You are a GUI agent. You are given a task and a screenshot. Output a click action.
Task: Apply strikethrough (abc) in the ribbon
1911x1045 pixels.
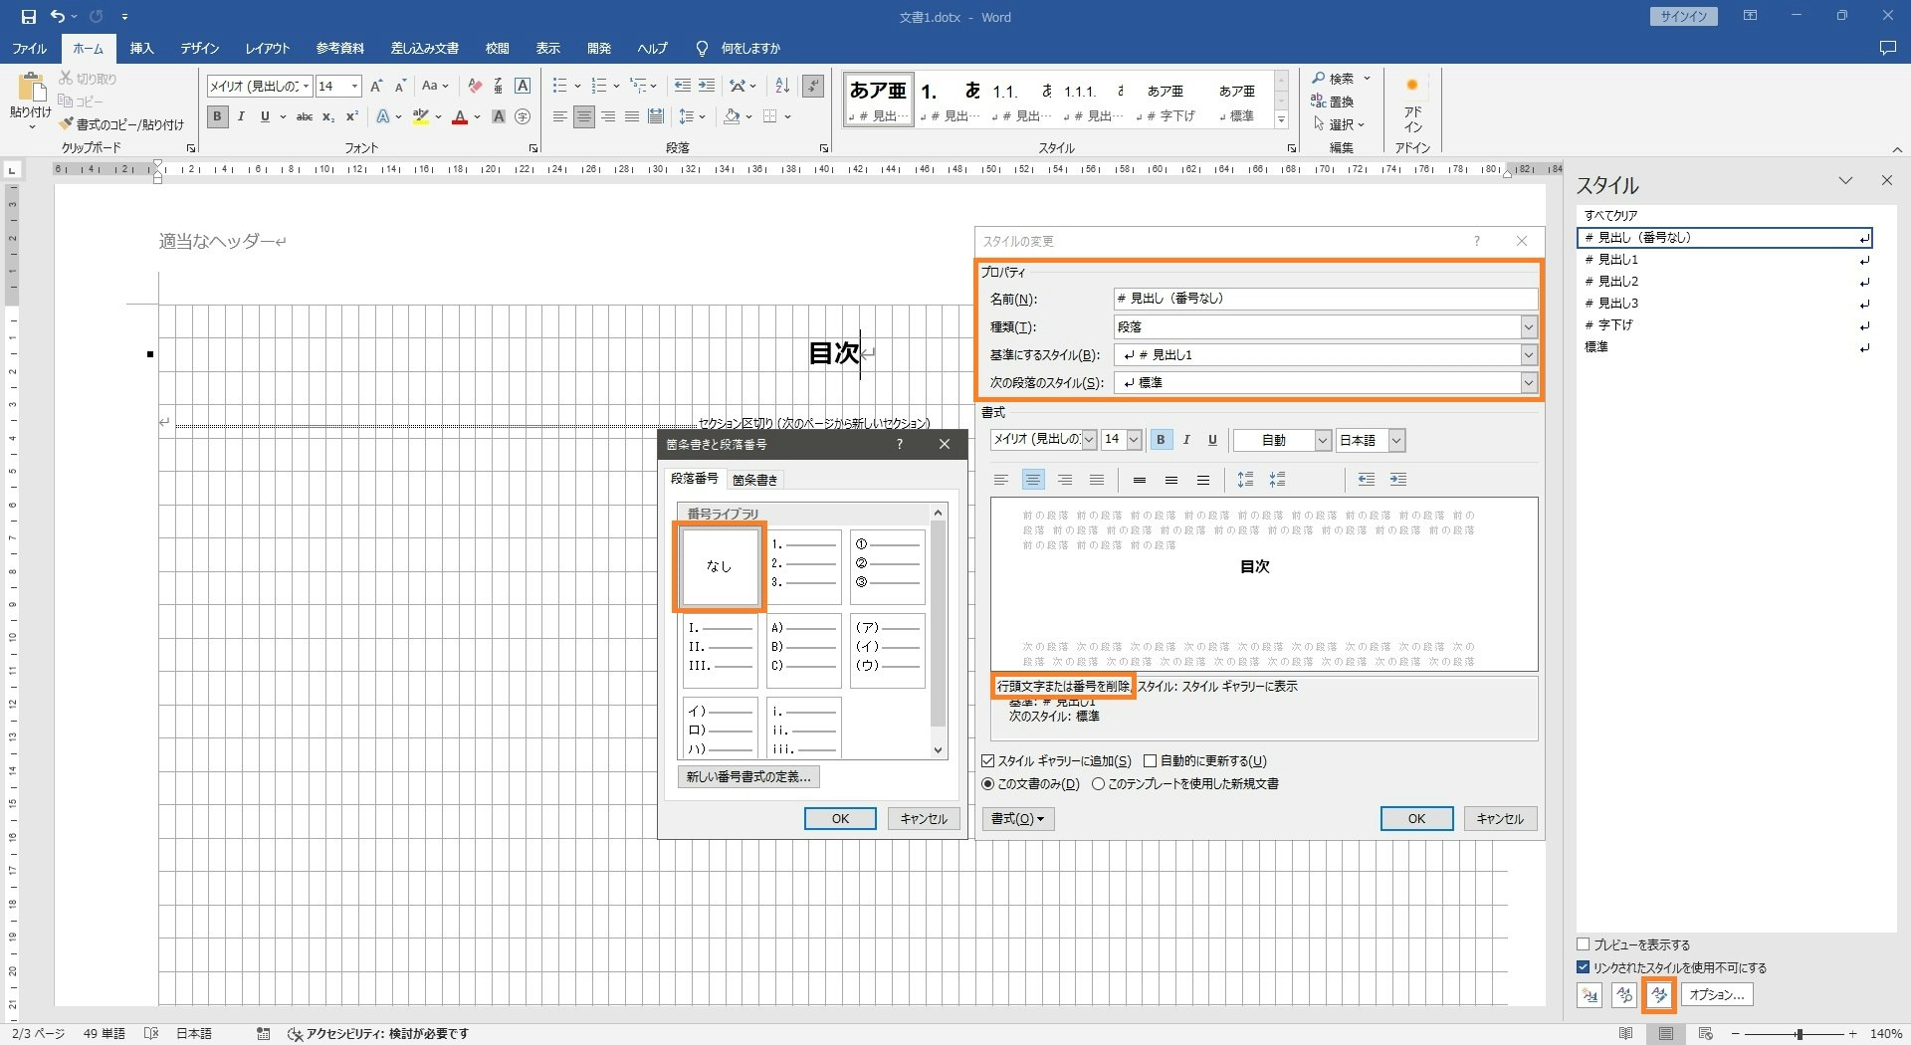click(x=305, y=116)
